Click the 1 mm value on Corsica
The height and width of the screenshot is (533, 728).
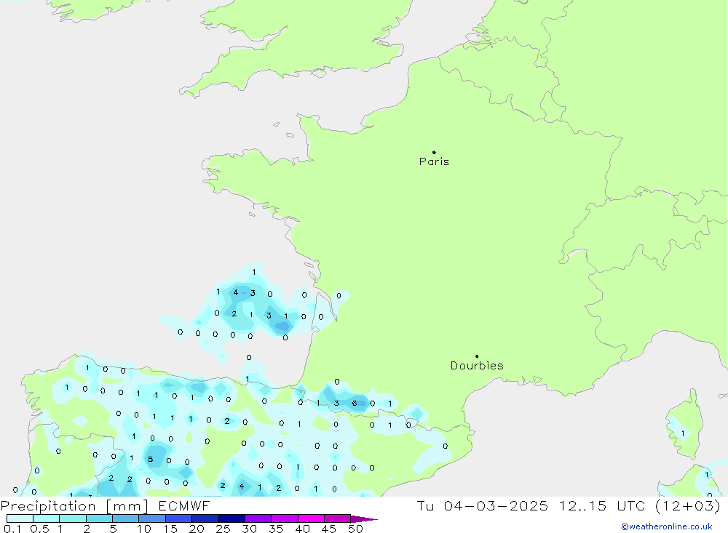(683, 433)
